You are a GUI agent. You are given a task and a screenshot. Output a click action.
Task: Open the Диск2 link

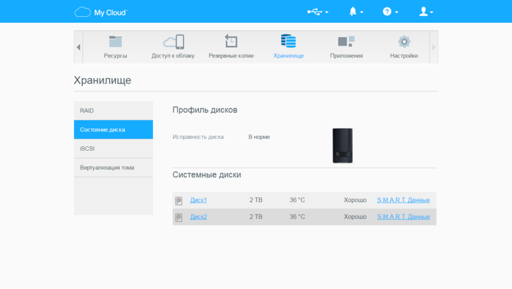coord(199,216)
